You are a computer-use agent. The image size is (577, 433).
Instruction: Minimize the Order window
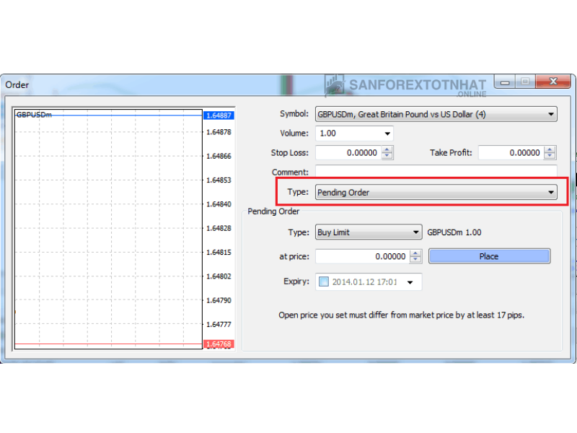click(x=505, y=82)
